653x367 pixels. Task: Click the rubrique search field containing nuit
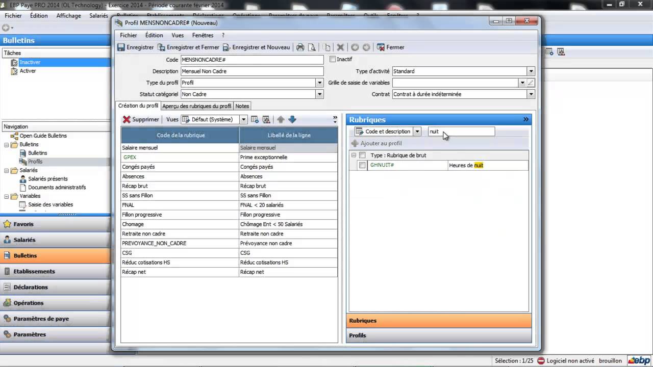(461, 132)
